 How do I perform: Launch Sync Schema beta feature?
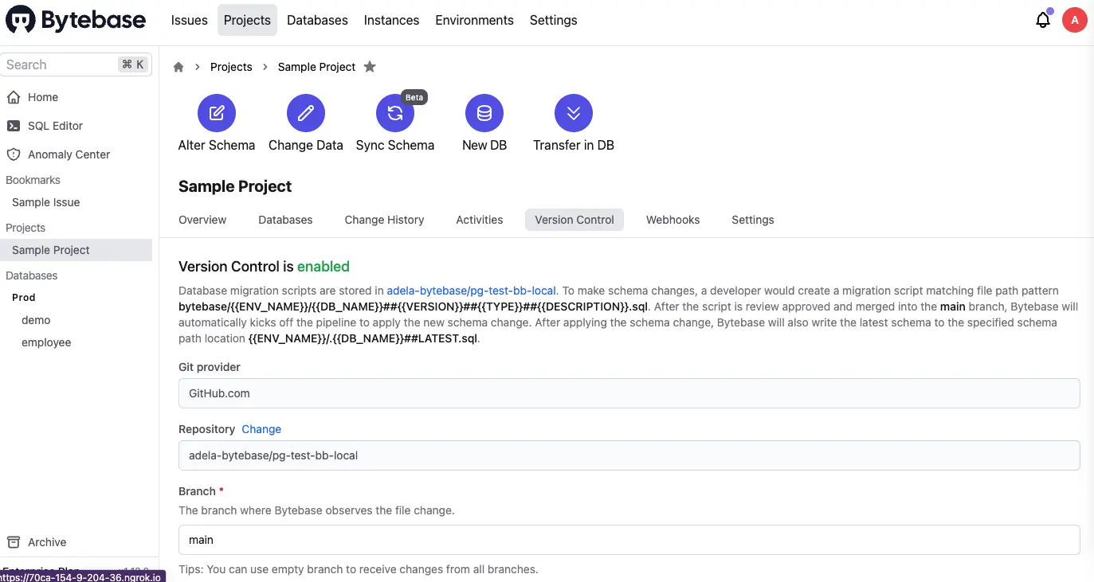coord(394,121)
